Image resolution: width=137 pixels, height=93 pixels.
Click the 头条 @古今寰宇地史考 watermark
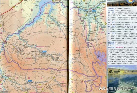(117, 88)
